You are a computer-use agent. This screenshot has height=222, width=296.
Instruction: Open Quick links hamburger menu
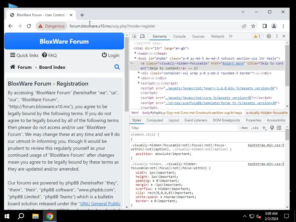(x=24, y=55)
